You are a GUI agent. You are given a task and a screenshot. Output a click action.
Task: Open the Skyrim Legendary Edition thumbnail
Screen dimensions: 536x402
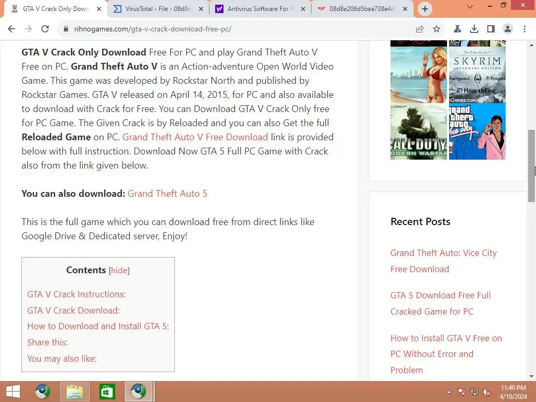coord(477,75)
